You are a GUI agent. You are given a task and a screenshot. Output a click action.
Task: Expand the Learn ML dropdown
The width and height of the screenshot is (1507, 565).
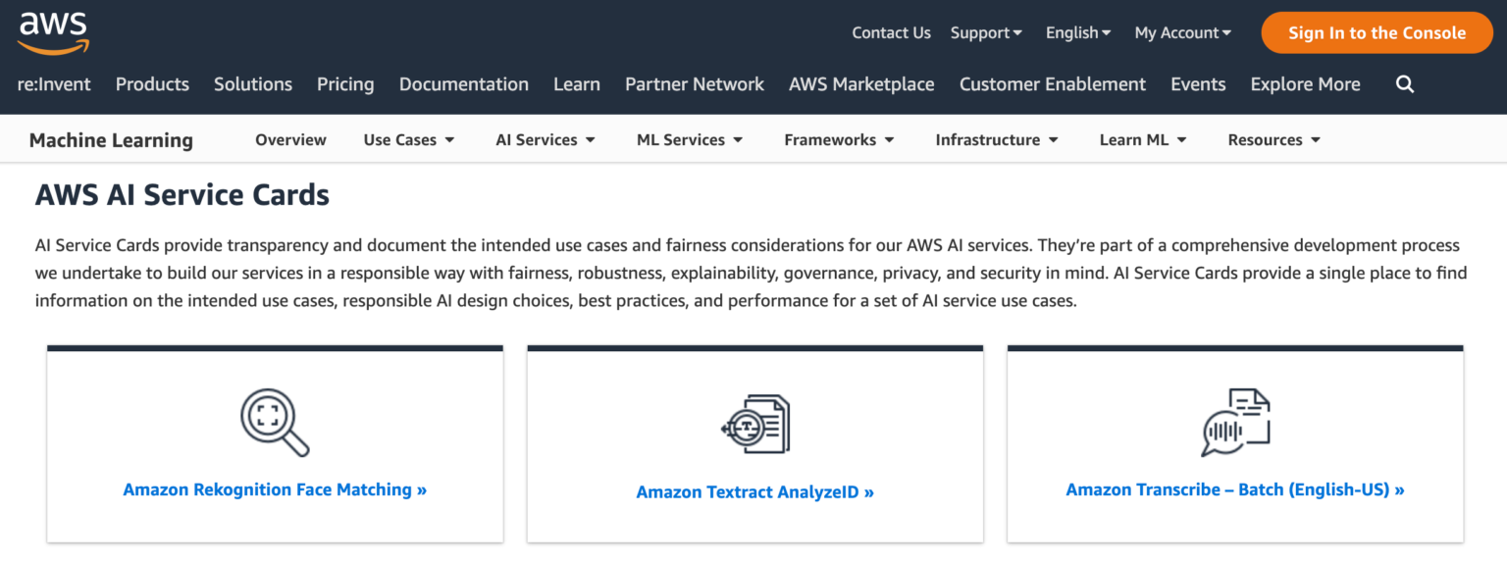coord(1142,139)
